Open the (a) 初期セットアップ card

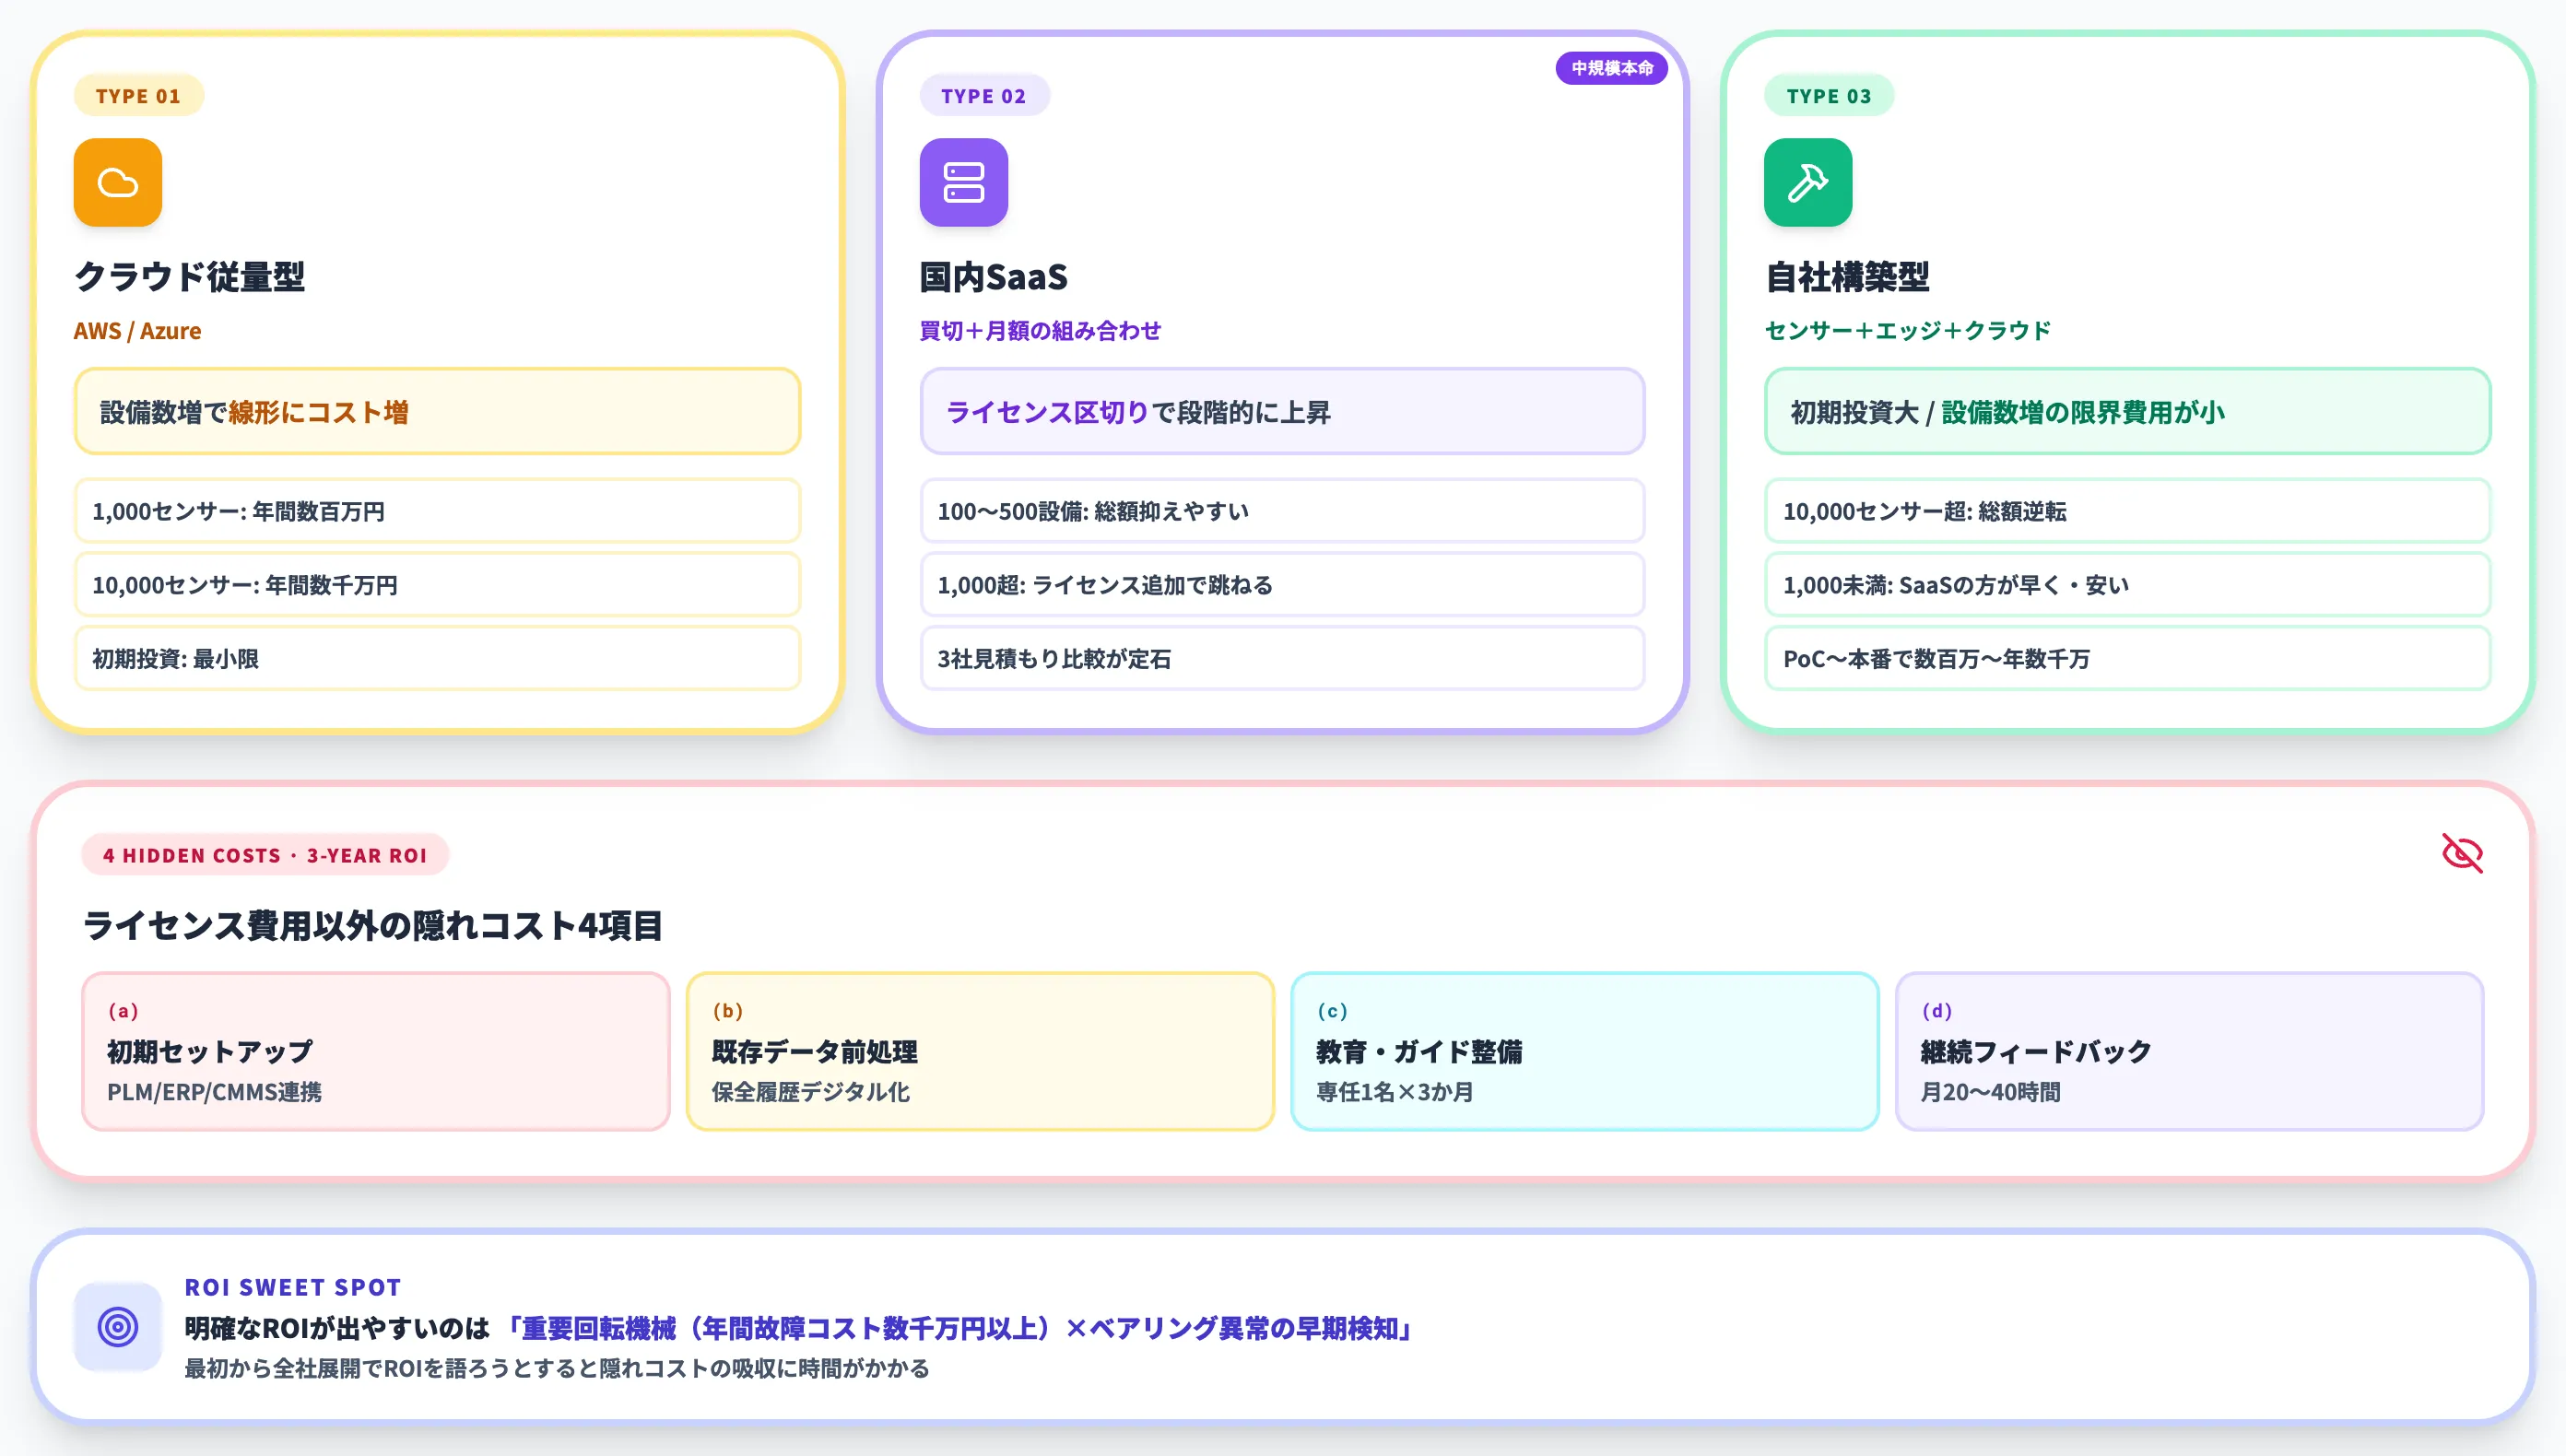[376, 1051]
